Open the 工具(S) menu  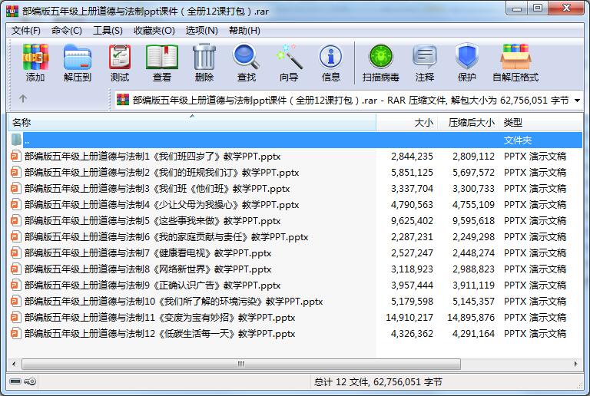[108, 31]
